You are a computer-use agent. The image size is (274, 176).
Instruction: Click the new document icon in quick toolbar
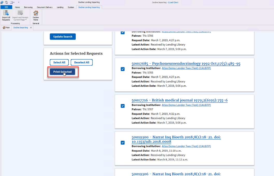pyautogui.click(x=11, y=2)
